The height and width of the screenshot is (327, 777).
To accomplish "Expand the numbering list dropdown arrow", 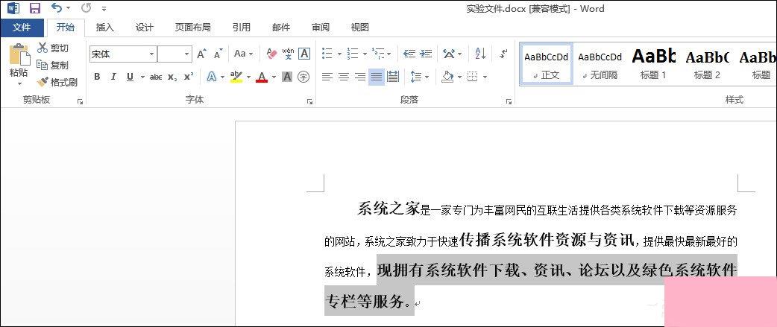I will point(365,54).
